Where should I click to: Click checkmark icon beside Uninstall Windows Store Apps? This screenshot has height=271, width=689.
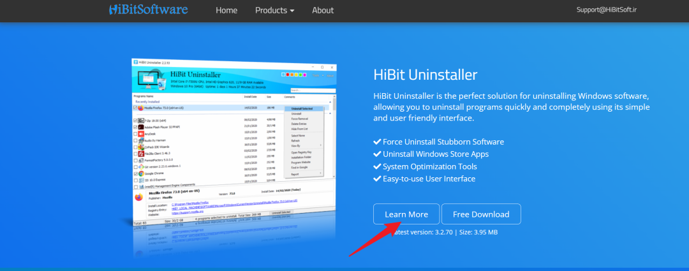click(377, 154)
